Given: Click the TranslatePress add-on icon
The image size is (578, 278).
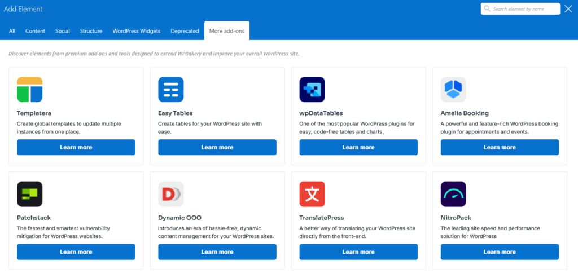Looking at the screenshot, I should click(x=312, y=194).
